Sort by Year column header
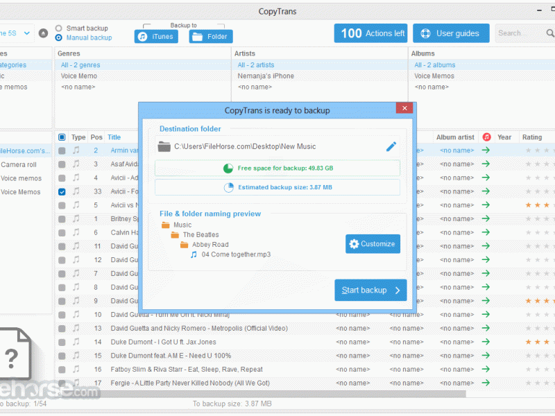555x416 pixels. [504, 137]
